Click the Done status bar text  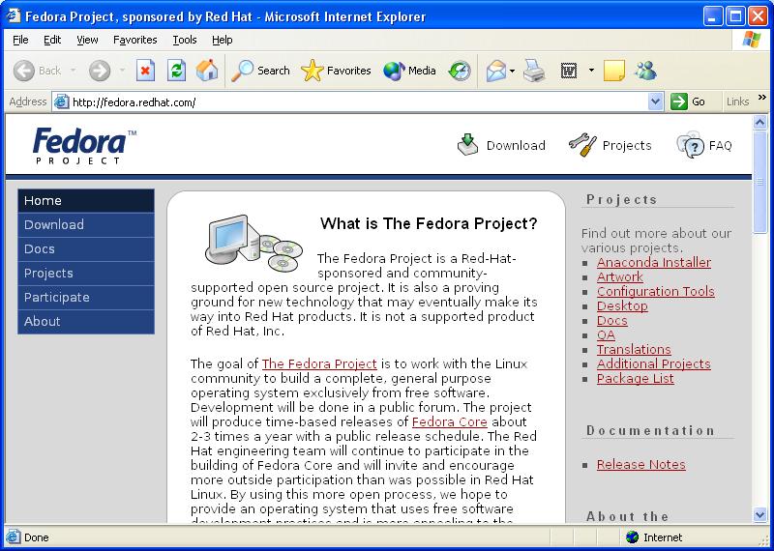click(x=36, y=537)
